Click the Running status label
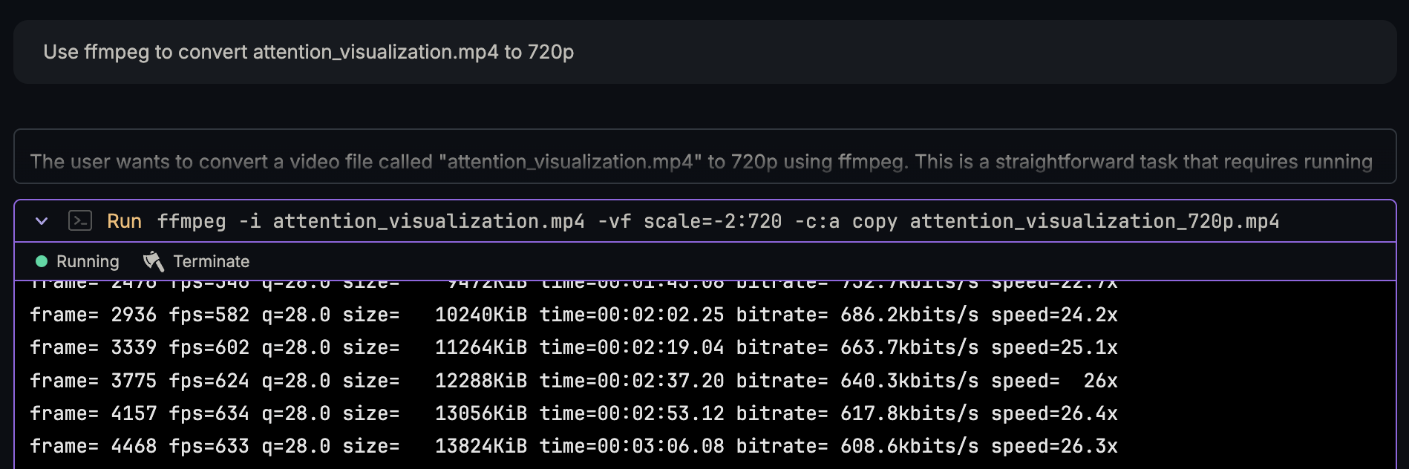The height and width of the screenshot is (469, 1409). click(87, 261)
